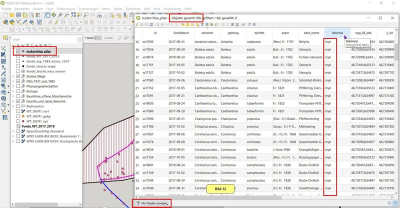Toggle editing pencil in main toolbar

56,22
